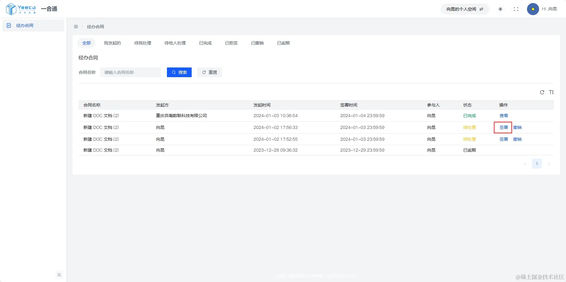566x282 pixels.
Task: Refresh the table with the reload icon
Action: [542, 92]
